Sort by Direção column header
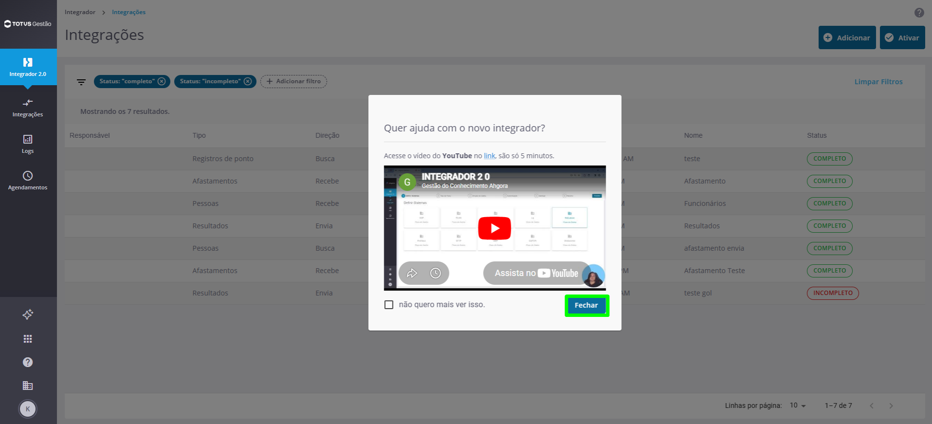Viewport: 932px width, 424px height. tap(327, 135)
